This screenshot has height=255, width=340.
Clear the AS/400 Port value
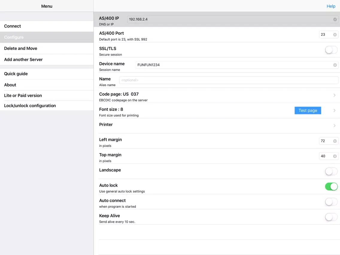pyautogui.click(x=335, y=35)
